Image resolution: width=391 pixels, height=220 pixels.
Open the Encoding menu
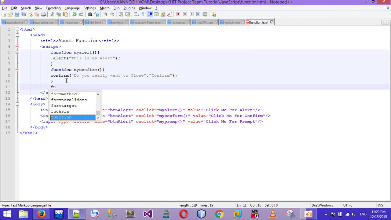tap(53, 8)
